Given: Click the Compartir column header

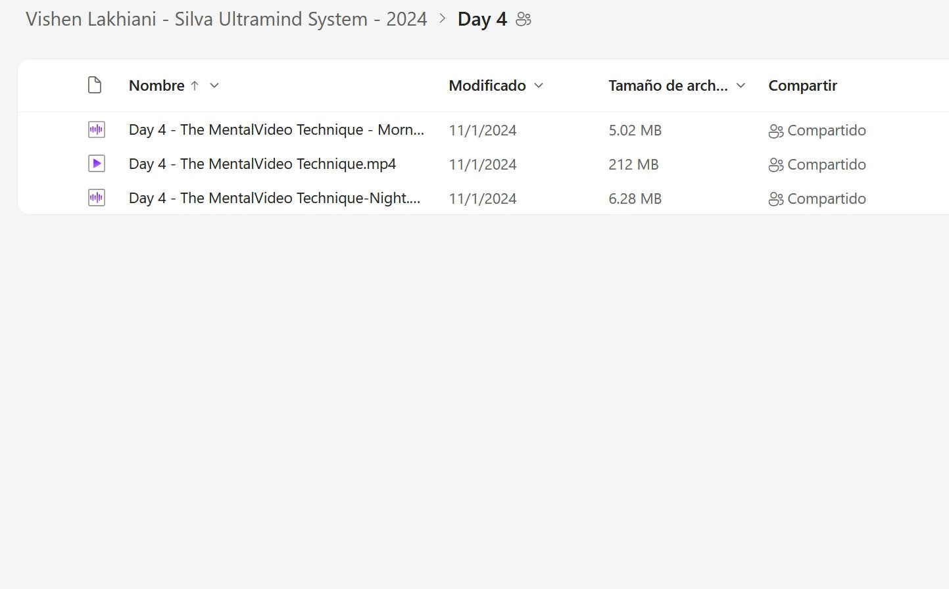Looking at the screenshot, I should pyautogui.click(x=802, y=85).
